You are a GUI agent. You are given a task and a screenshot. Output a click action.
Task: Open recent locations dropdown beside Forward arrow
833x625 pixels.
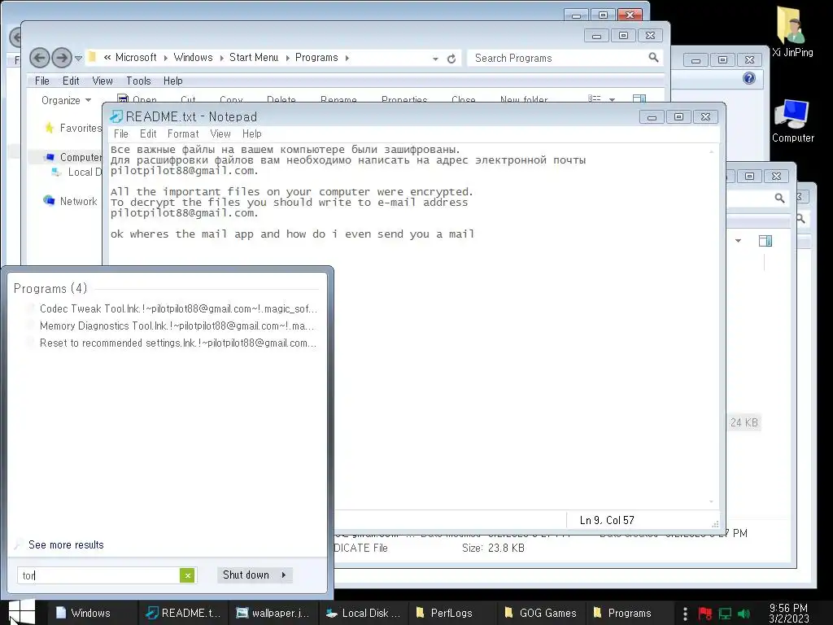78,58
